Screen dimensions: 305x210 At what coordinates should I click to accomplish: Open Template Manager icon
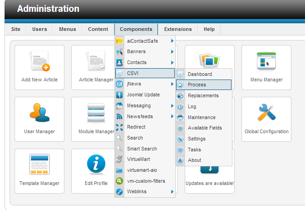pyautogui.click(x=39, y=164)
